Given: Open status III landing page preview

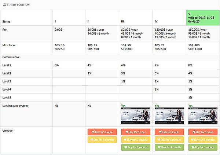Looking at the screenshot, I should coord(135,116).
